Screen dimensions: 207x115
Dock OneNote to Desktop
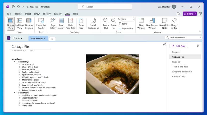click(29, 24)
